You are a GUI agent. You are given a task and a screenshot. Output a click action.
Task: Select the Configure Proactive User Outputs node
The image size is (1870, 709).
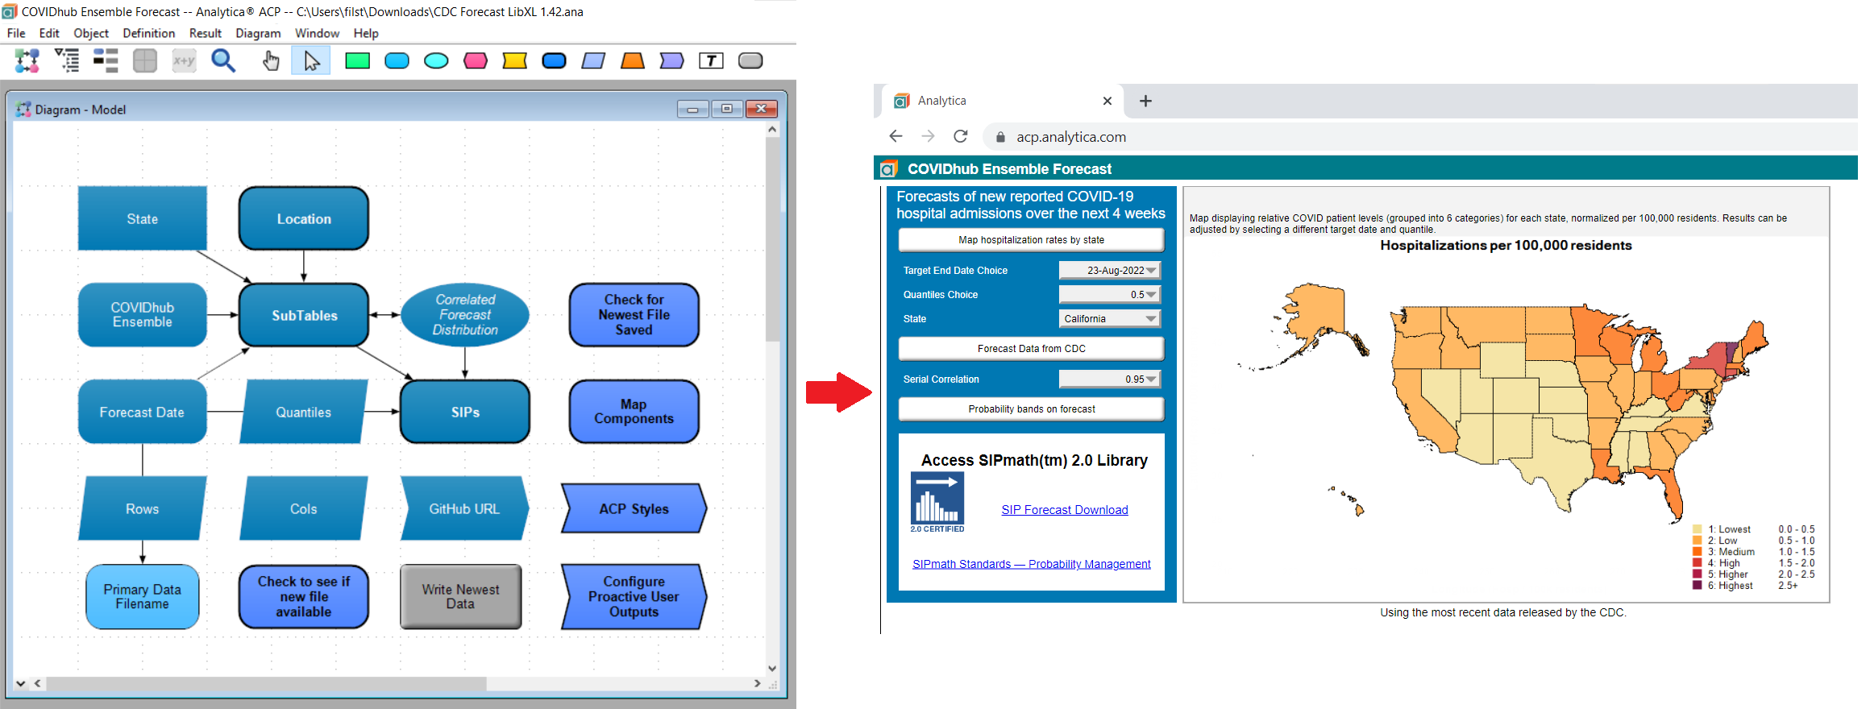pos(634,597)
